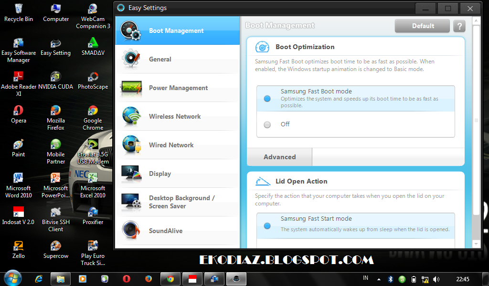Select WebCam Companion 3 desktop icon
Screen dimensions: 489x286
click(x=93, y=16)
